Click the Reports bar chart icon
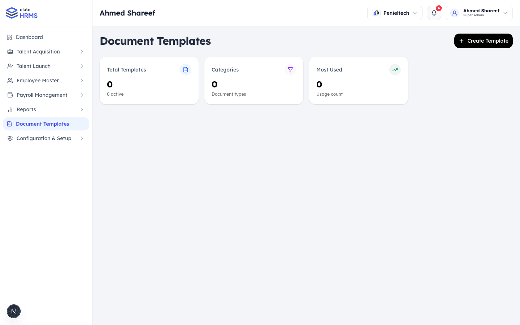This screenshot has height=325, width=520. tap(10, 109)
